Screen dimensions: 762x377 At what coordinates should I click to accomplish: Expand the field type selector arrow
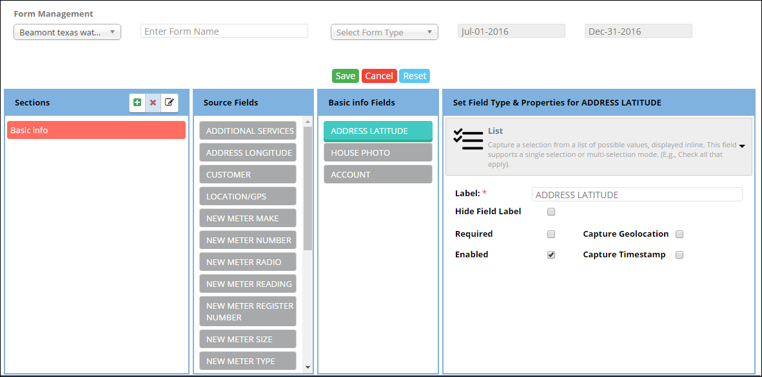tap(741, 147)
